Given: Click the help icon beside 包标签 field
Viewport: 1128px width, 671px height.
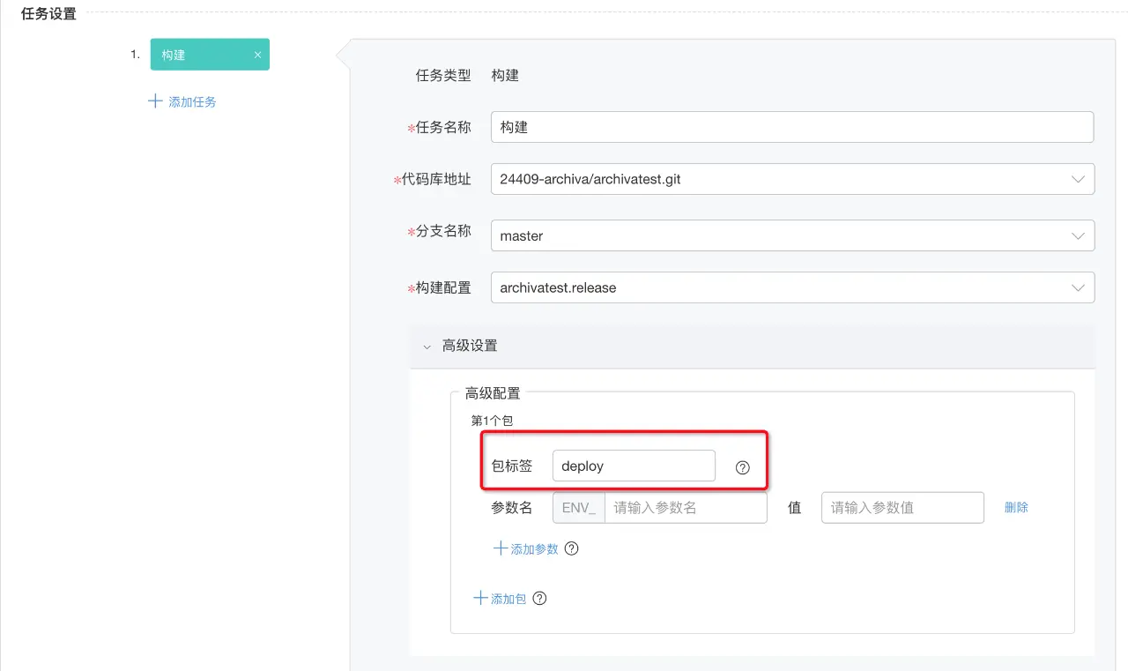Looking at the screenshot, I should [x=742, y=467].
